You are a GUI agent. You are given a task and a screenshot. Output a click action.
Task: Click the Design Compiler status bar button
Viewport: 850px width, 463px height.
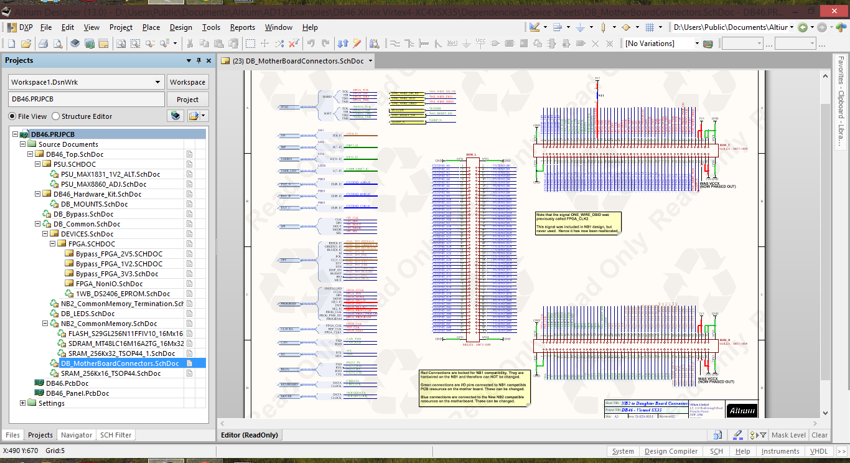pyautogui.click(x=671, y=451)
